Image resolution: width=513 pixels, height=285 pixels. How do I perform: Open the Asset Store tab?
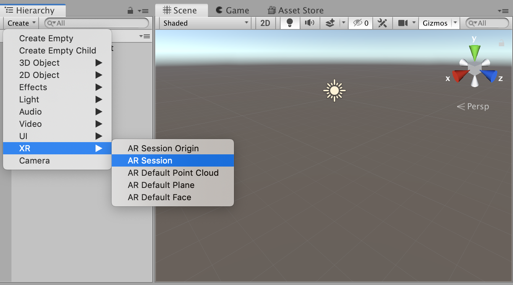tap(295, 10)
